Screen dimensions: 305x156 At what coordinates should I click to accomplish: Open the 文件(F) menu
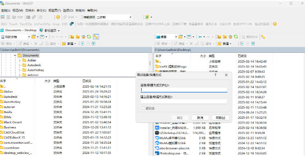pos(30,10)
